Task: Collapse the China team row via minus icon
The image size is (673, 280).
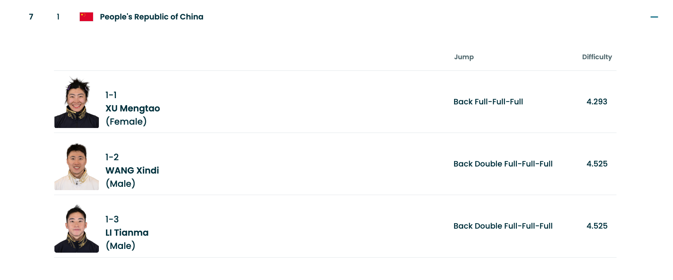Action: 654,17
